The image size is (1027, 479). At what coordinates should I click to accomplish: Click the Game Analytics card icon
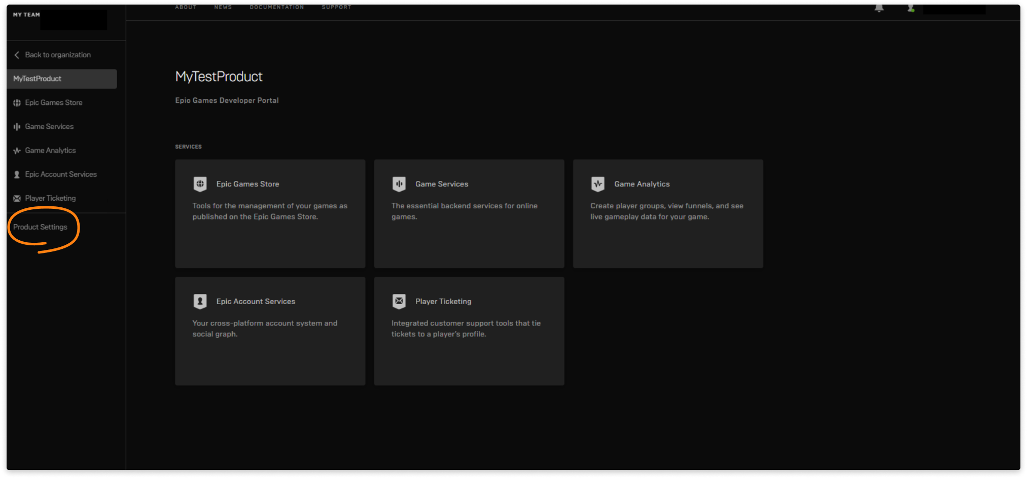point(598,184)
